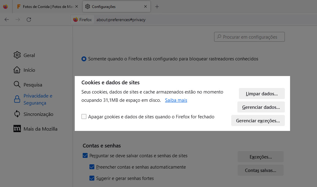Image resolution: width=317 pixels, height=187 pixels.
Task: Click the back arrow navigation button
Action: pos(7,20)
